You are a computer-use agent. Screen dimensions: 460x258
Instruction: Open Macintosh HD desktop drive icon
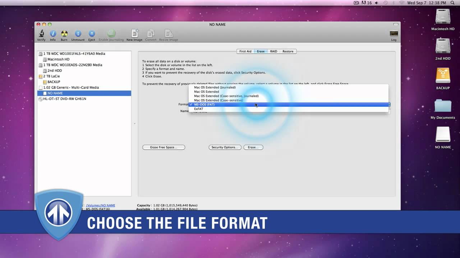click(x=443, y=17)
